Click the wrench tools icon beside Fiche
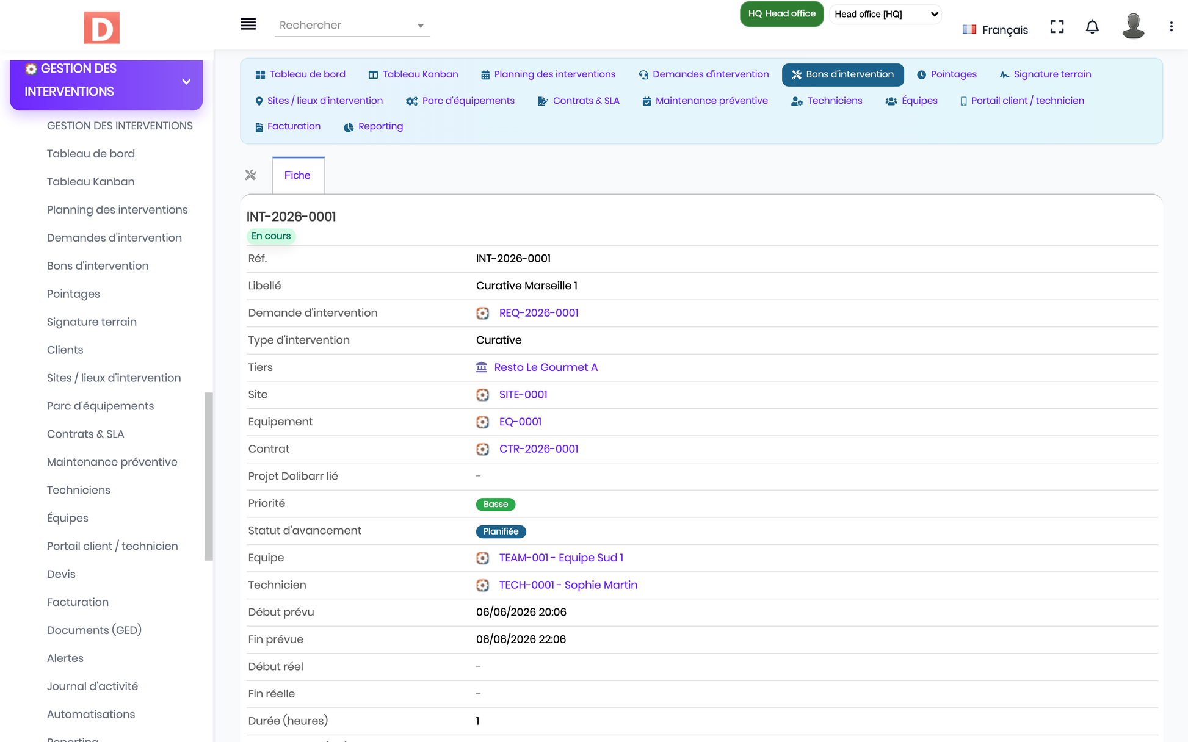Screen dimensions: 1188x742 pyautogui.click(x=250, y=175)
